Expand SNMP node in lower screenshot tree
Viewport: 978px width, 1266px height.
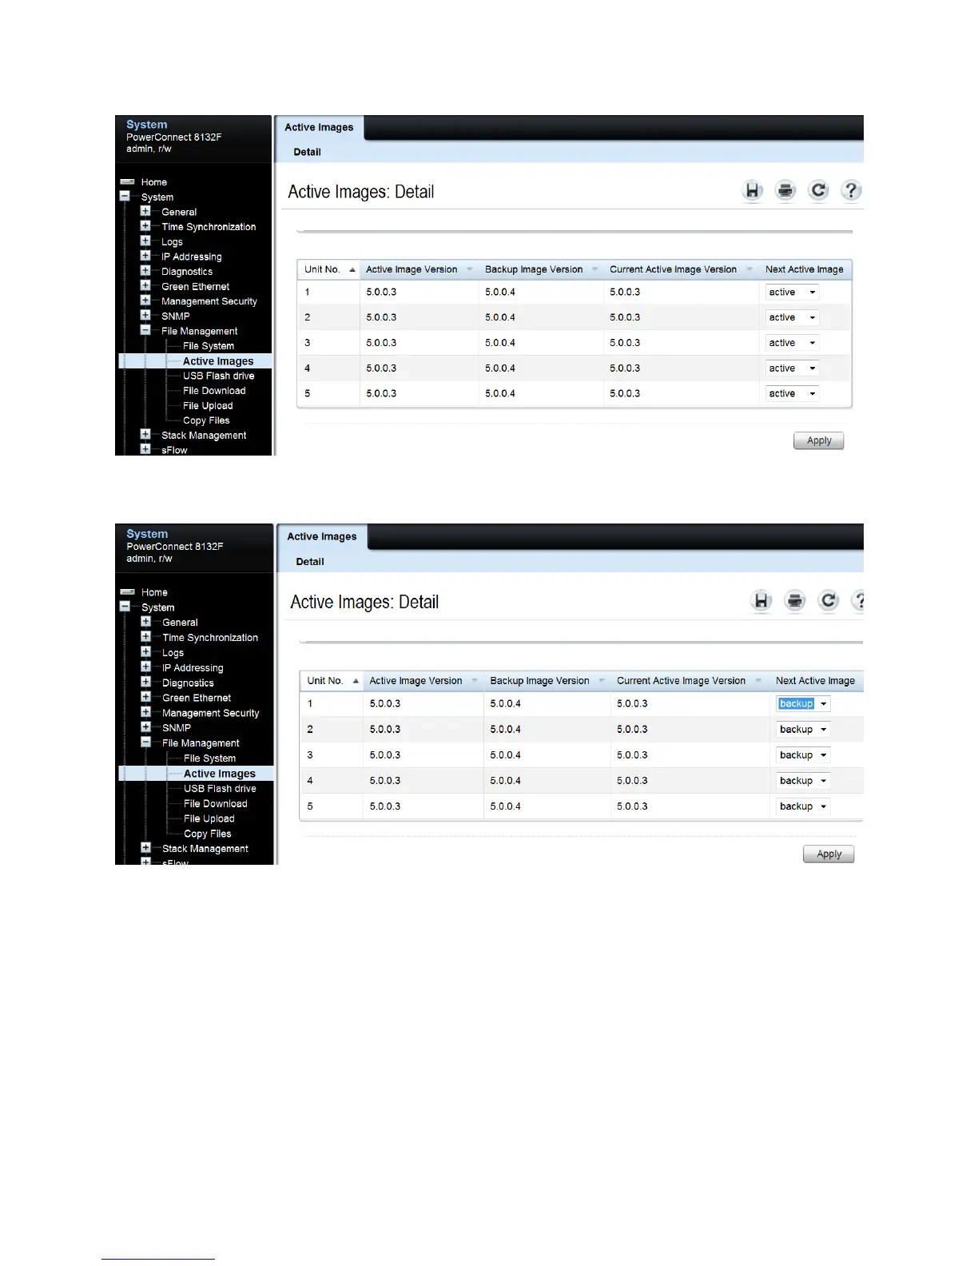tap(145, 727)
